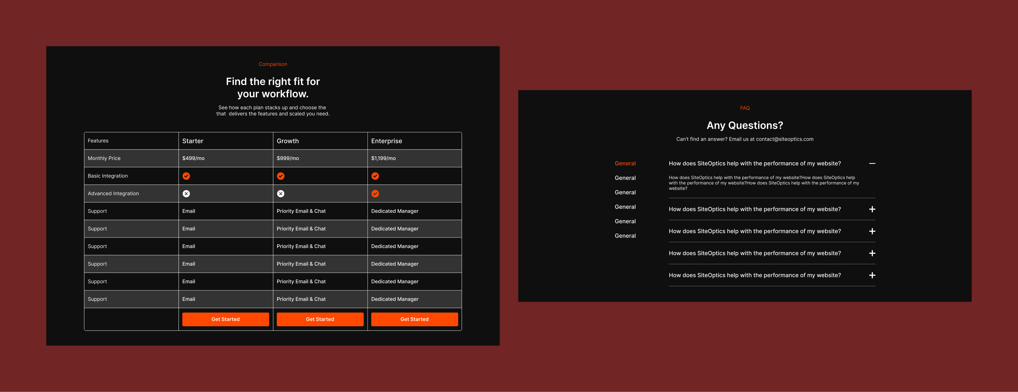This screenshot has height=392, width=1018.
Task: Click Get Started under the Enterprise plan
Action: [414, 319]
